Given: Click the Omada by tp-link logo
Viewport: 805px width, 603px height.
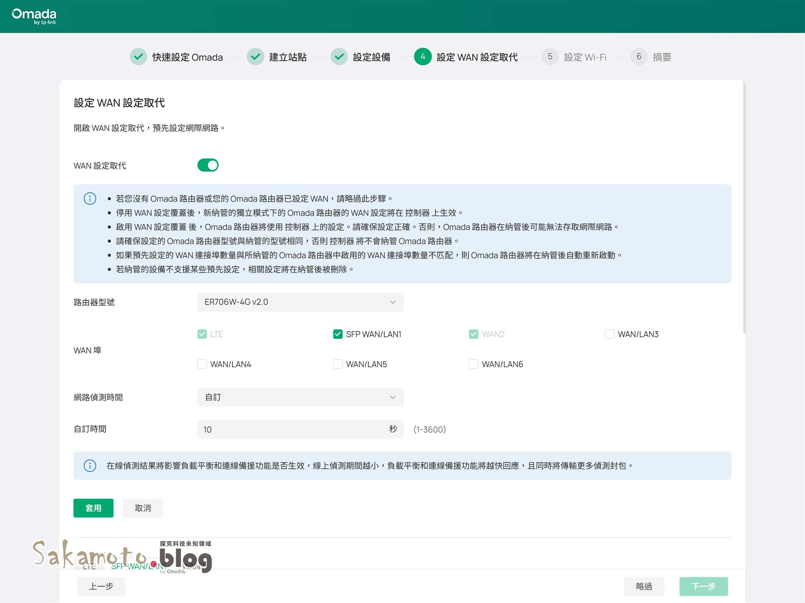Looking at the screenshot, I should point(34,16).
